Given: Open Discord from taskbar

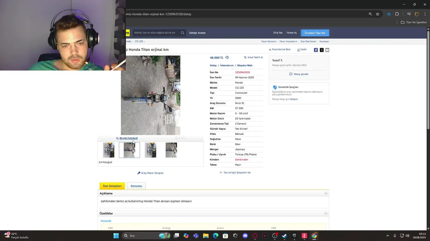Looking at the screenshot, I should [x=245, y=236].
